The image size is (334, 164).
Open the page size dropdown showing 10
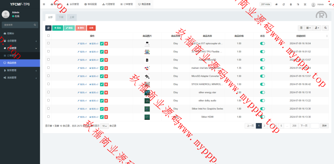point(104,126)
